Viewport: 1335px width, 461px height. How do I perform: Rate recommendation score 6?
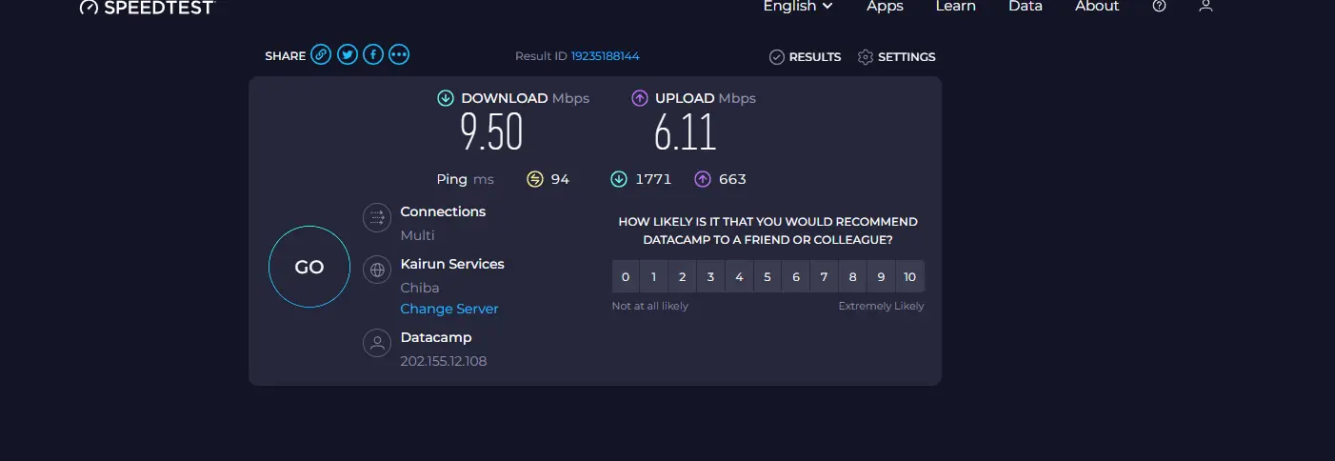pos(796,277)
